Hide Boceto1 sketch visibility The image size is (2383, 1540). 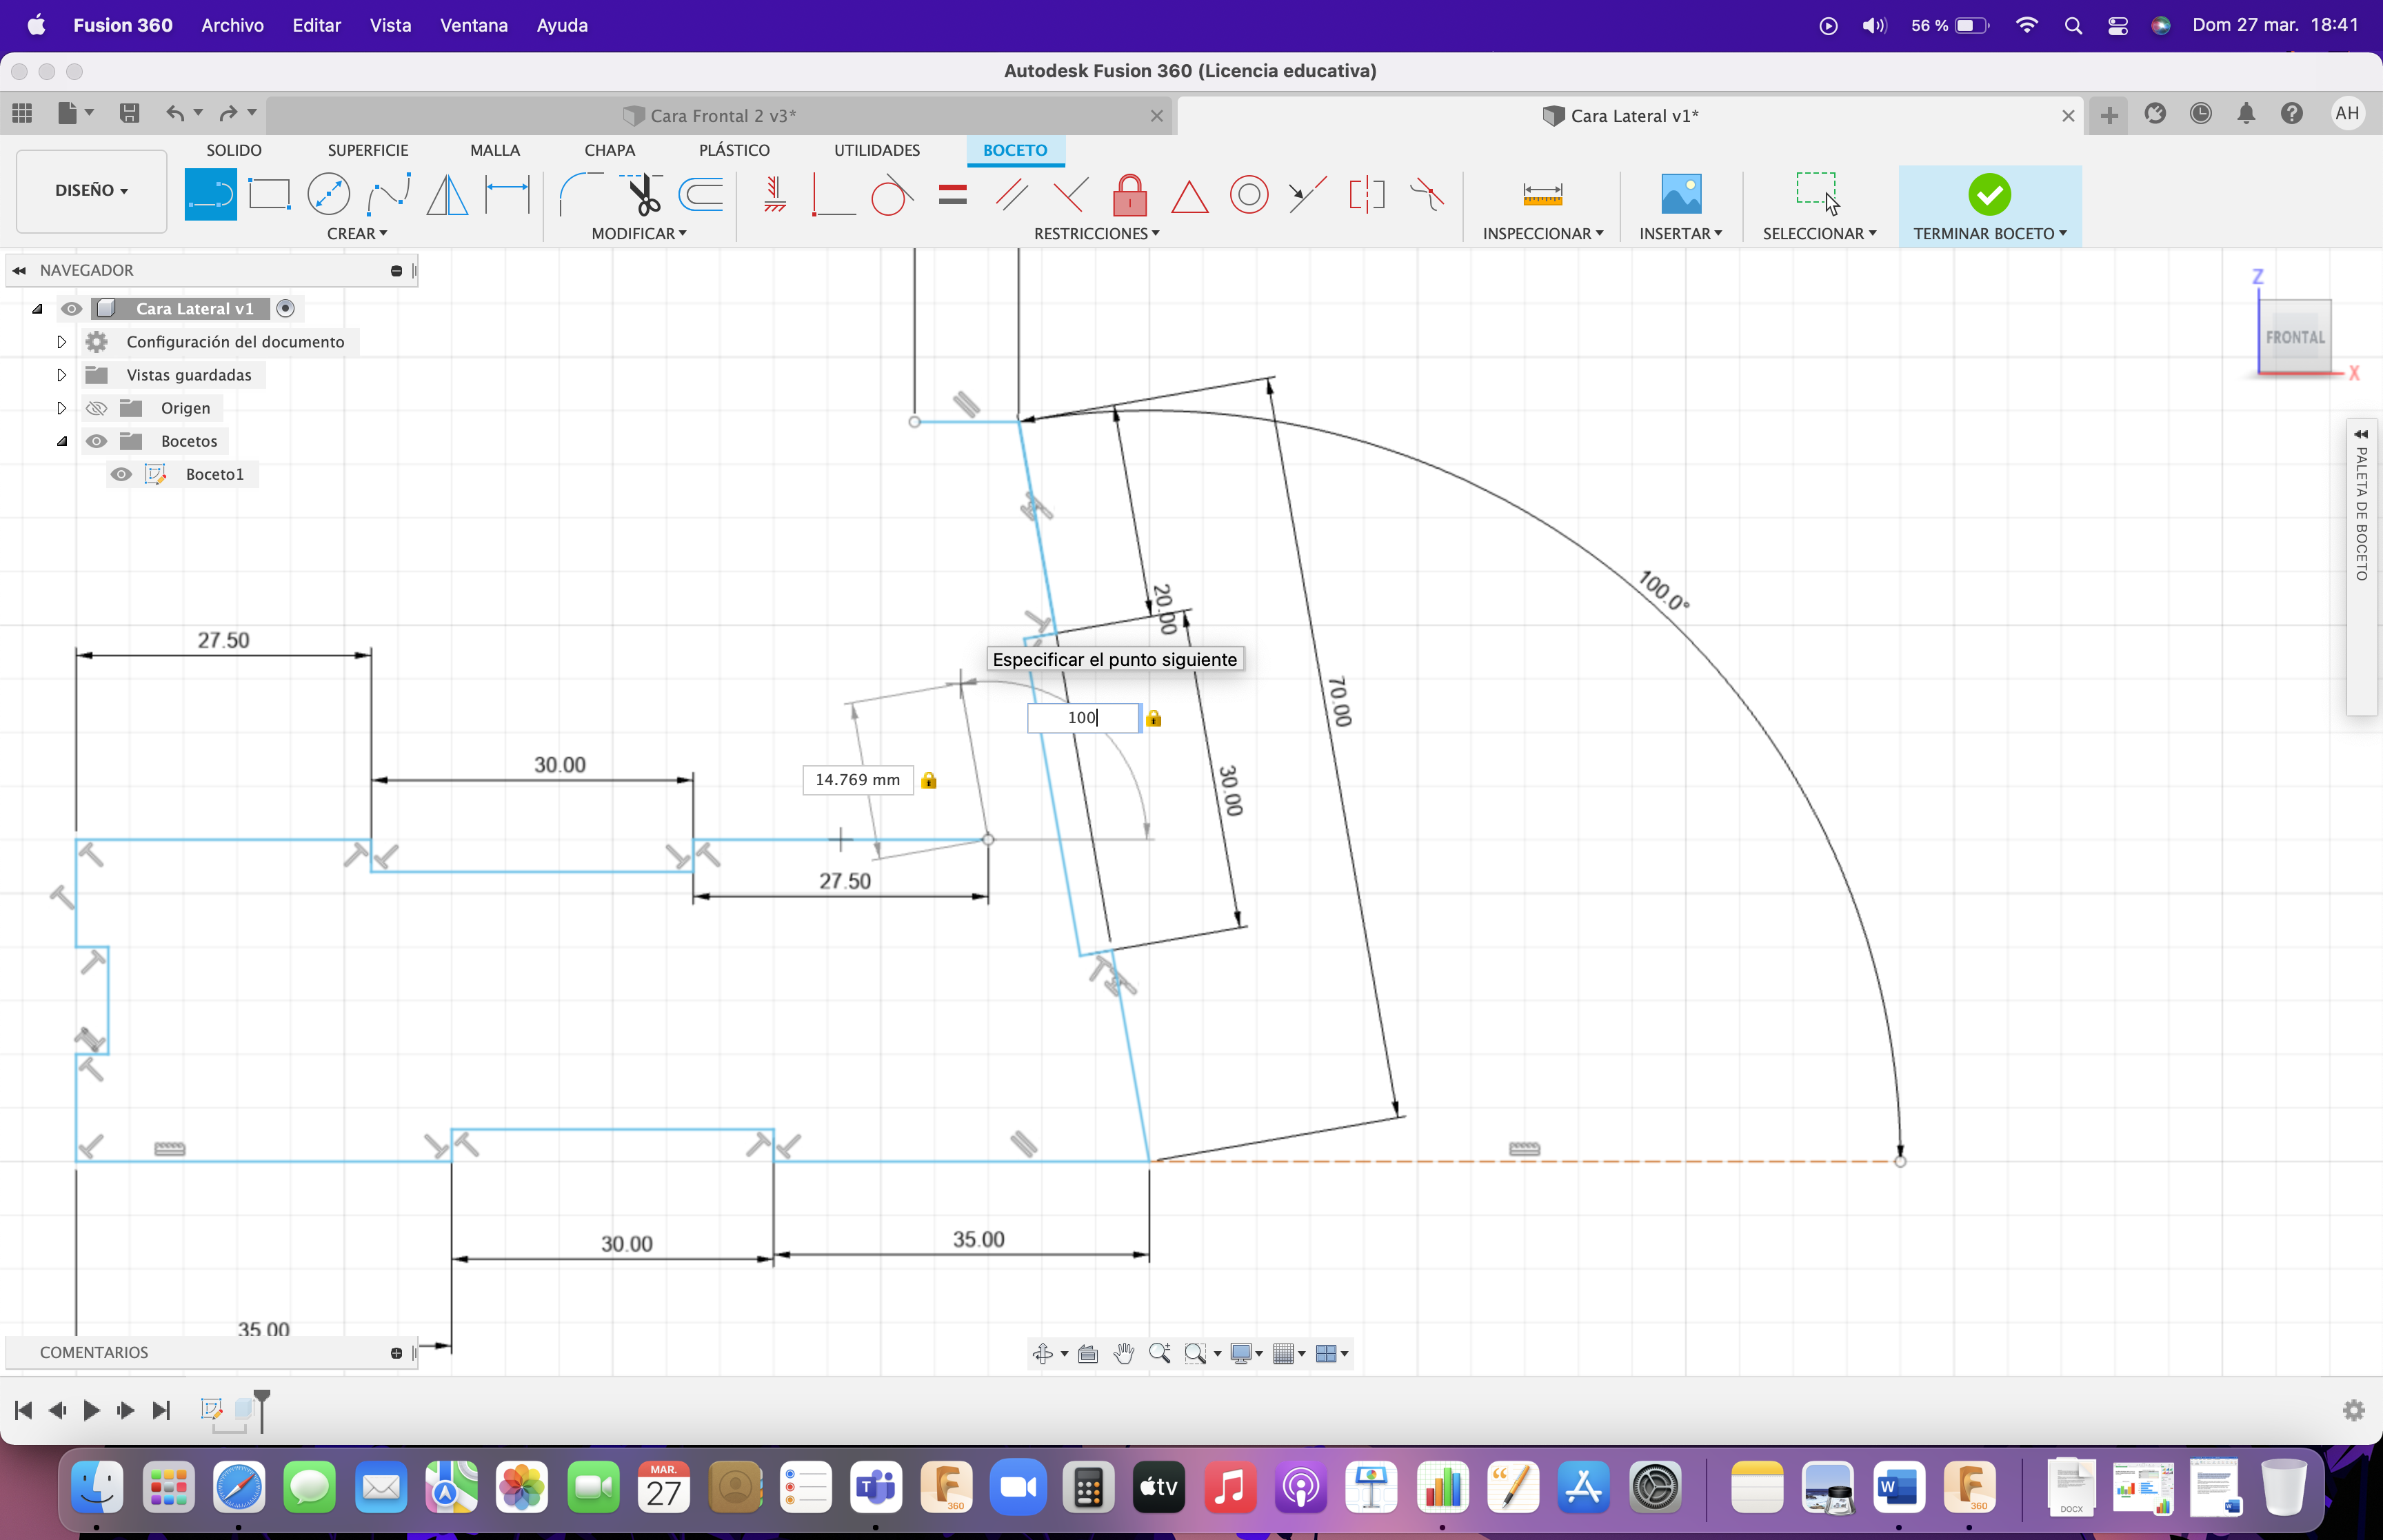[121, 474]
